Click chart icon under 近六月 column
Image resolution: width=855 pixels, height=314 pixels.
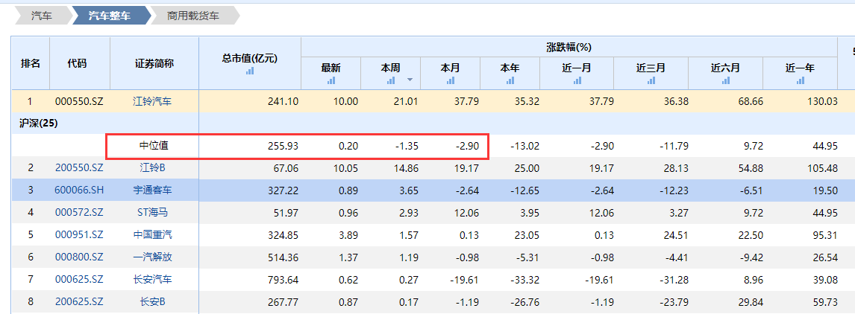tap(725, 80)
